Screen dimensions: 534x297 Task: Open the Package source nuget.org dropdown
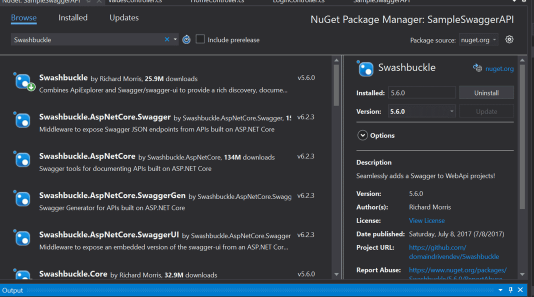coord(478,40)
